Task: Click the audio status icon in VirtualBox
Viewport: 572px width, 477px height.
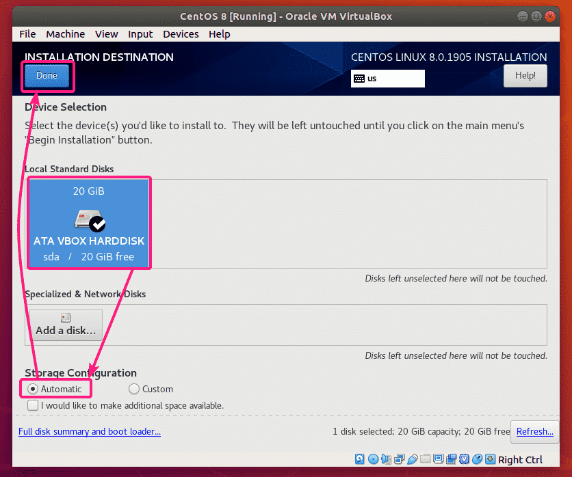Action: (x=387, y=459)
